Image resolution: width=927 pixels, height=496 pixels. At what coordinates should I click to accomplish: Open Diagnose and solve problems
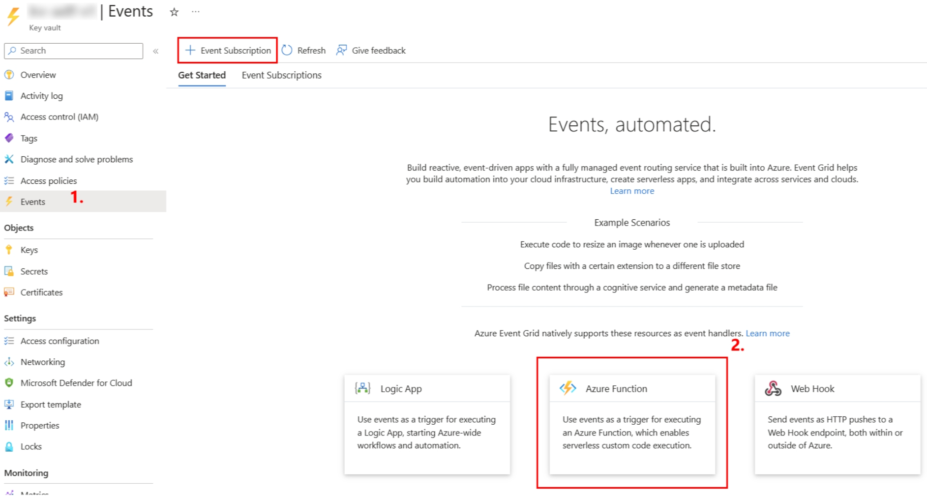[76, 160]
